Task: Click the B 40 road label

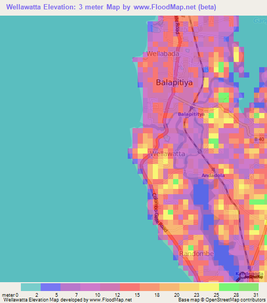Action: click(259, 140)
